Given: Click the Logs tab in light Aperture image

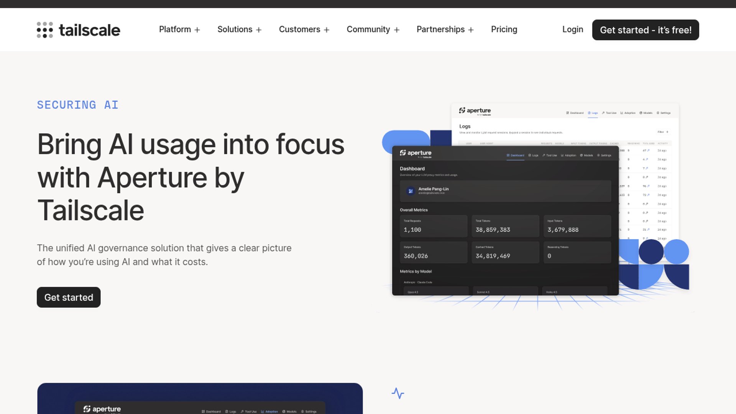Looking at the screenshot, I should 593,113.
